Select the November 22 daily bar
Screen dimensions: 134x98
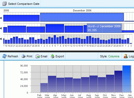click(17, 40)
